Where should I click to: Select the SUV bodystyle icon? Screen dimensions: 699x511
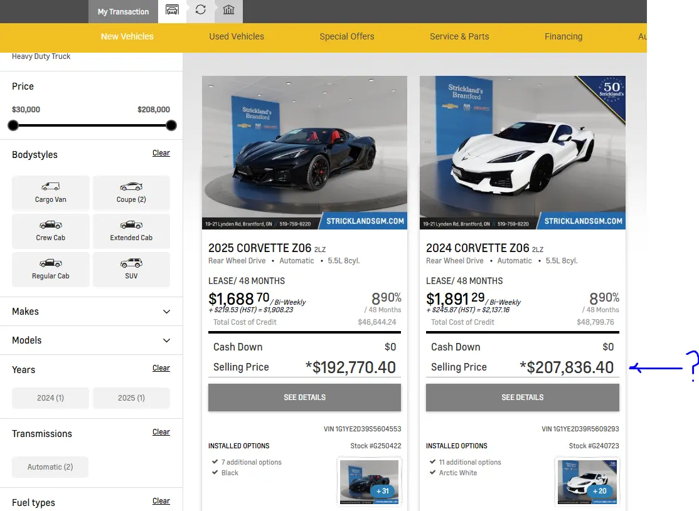point(131,263)
